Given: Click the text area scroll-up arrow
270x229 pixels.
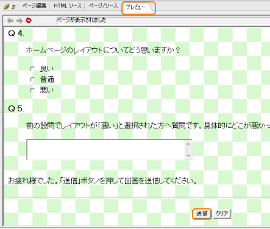Looking at the screenshot, I should point(188,144).
